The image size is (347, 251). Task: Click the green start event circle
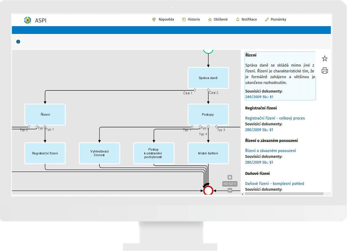[208, 51]
